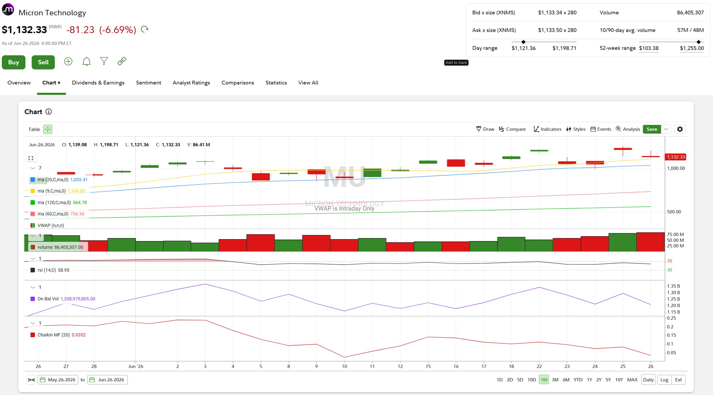Click the 52-week high $1,255.00 link
This screenshot has width=713, height=395.
click(692, 48)
